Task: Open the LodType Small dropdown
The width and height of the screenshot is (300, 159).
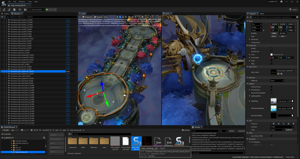Action: (x=282, y=127)
